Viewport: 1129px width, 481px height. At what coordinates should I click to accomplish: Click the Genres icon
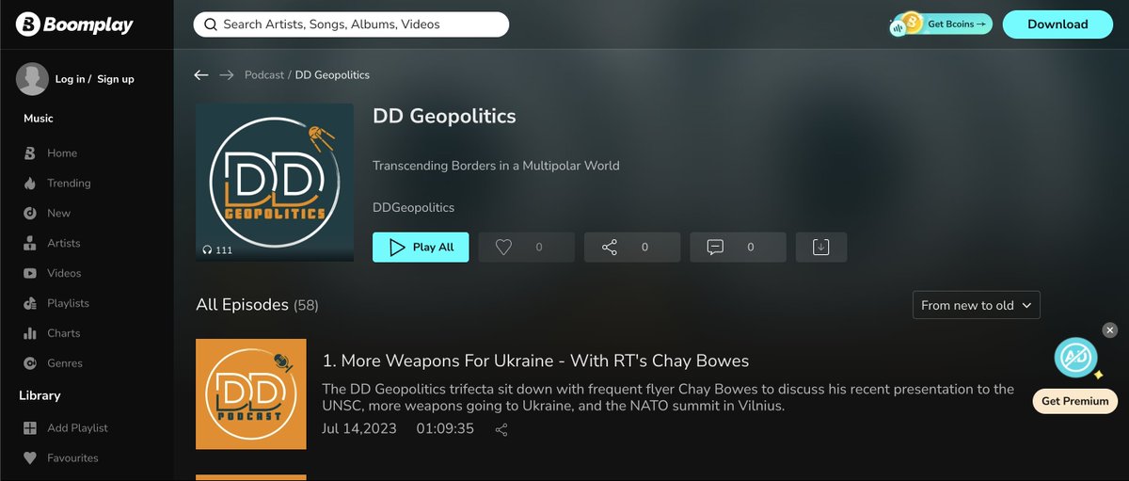[x=29, y=364]
